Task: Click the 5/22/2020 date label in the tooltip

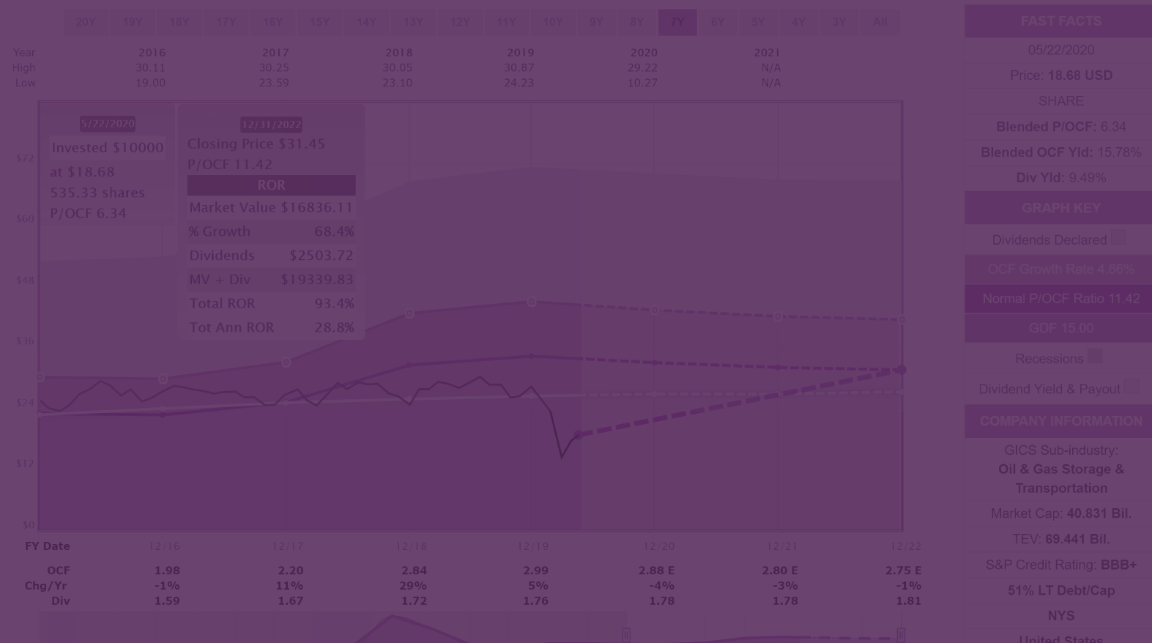Action: tap(108, 124)
